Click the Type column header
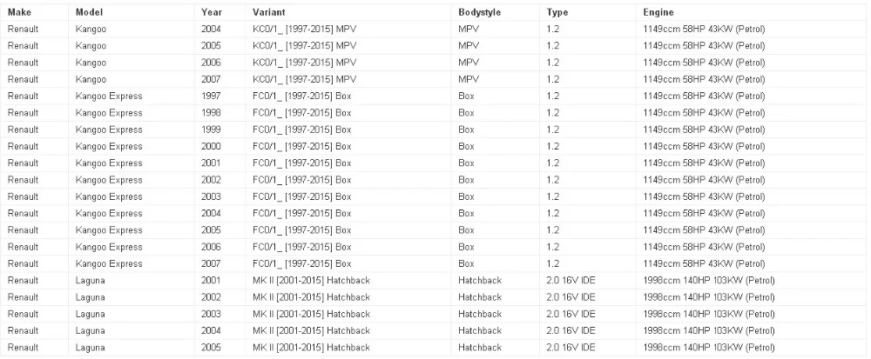 tap(557, 13)
